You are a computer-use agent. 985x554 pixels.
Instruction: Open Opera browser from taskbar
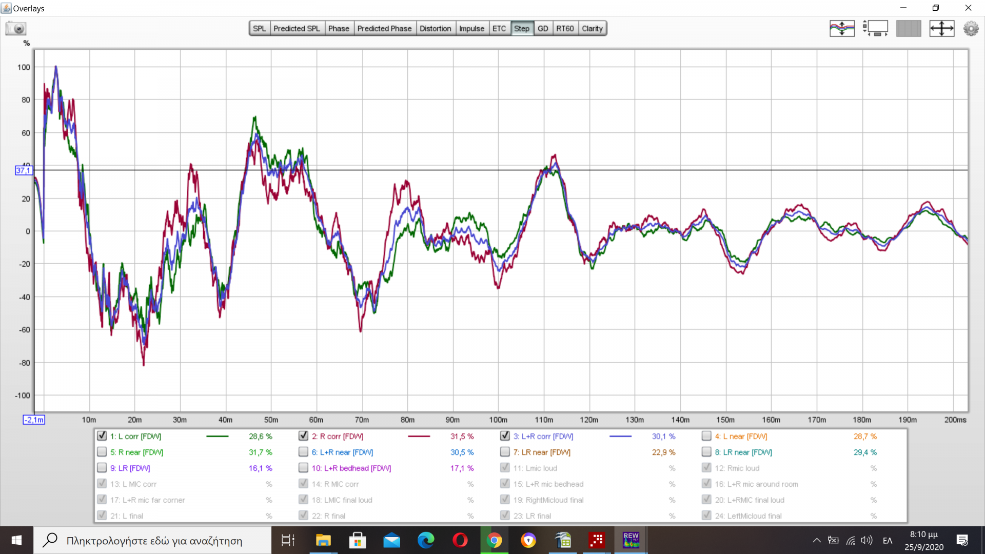(x=460, y=540)
